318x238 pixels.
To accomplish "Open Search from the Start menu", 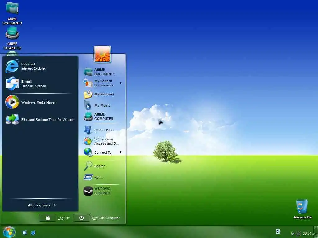I will 102,166.
